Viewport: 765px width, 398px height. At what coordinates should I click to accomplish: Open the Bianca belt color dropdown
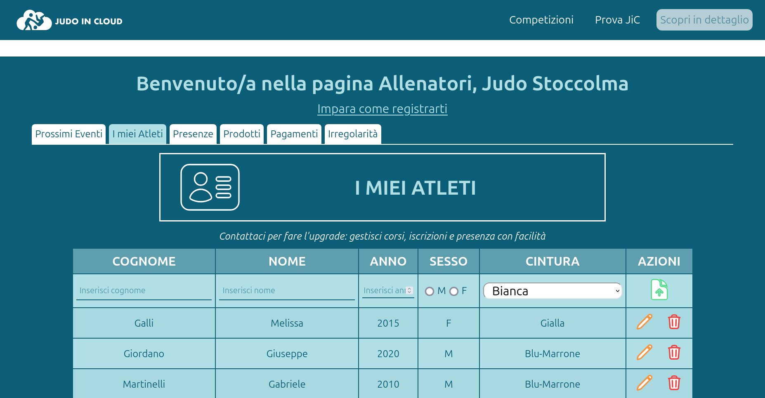tap(552, 291)
